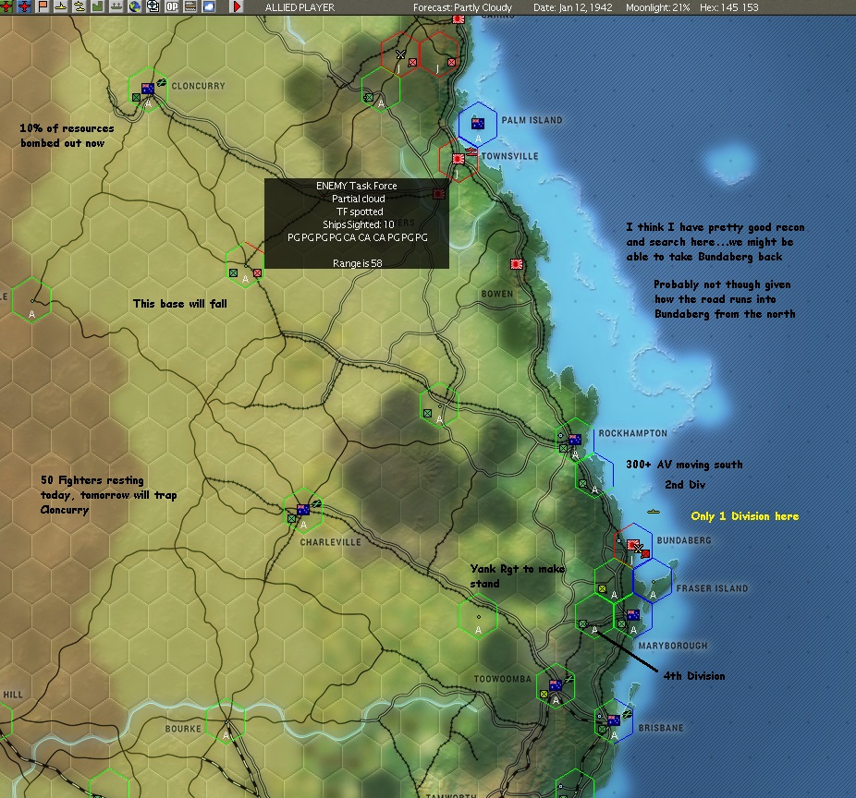This screenshot has height=798, width=856.
Task: Click the two yellow ships toolbar icon
Action: click(79, 6)
